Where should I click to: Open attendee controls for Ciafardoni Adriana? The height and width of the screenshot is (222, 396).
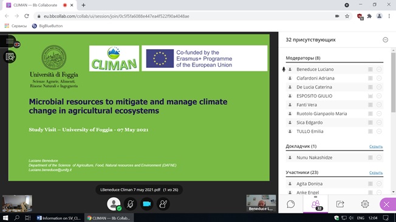(379, 78)
